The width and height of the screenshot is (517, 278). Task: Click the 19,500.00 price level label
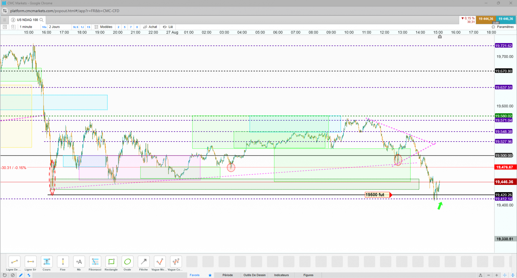pos(504,156)
